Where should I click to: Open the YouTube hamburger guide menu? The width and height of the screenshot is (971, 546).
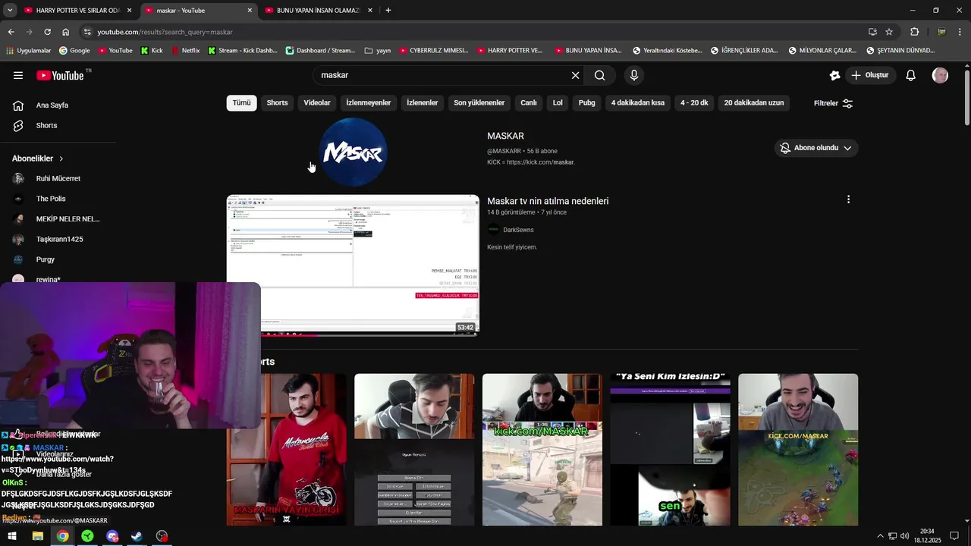(x=18, y=75)
